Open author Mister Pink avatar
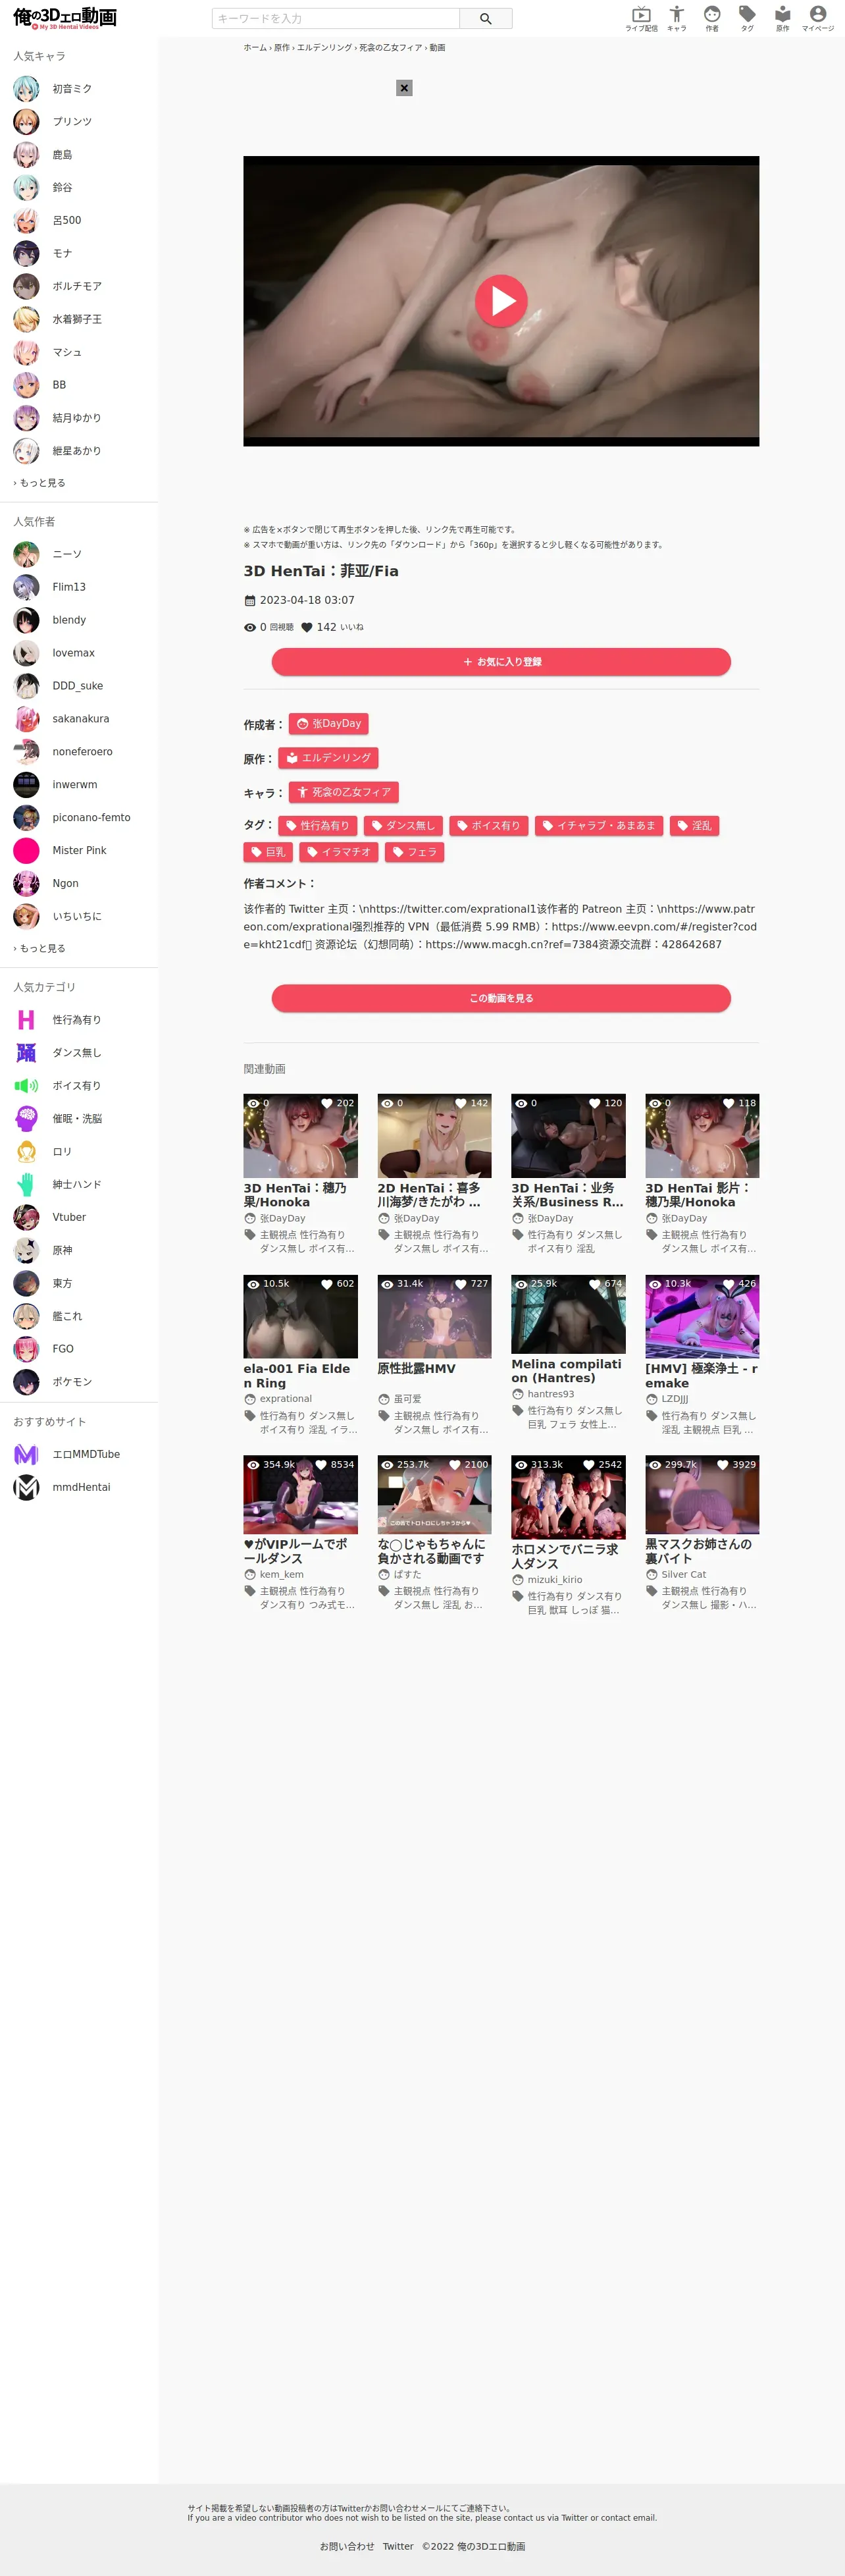 [26, 851]
